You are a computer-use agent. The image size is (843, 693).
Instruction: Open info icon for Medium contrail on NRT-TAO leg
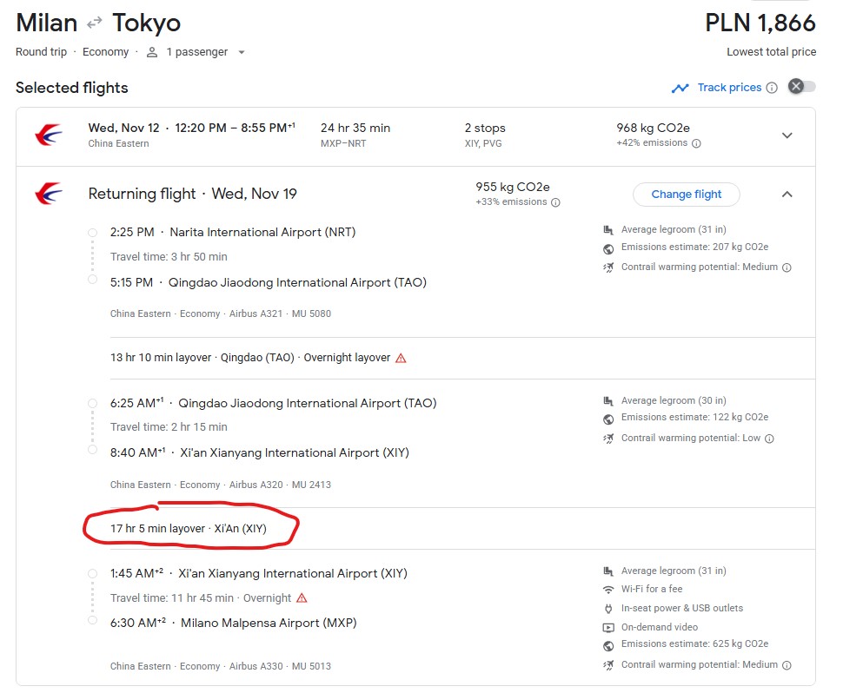point(787,267)
